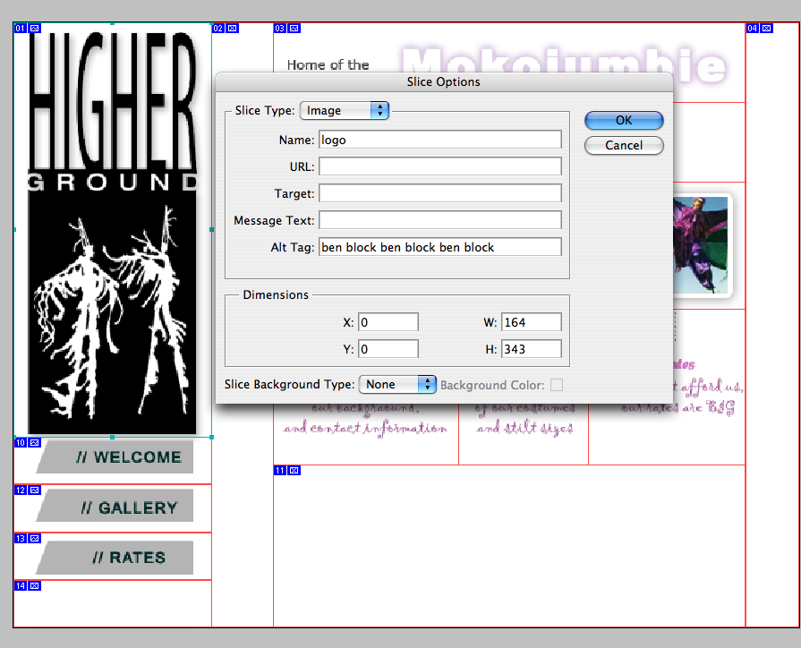Focus the Name field containing logo
801x648 pixels.
[x=440, y=140]
